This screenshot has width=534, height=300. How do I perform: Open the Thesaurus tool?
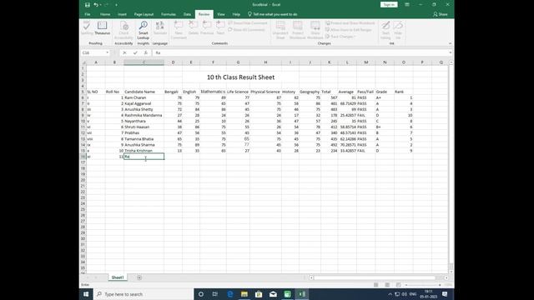click(102, 28)
